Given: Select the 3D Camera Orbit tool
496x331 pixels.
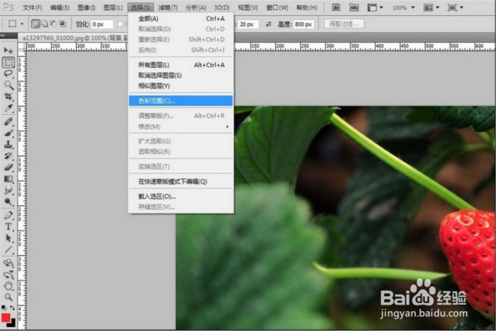Looking at the screenshot, I should 8,275.
